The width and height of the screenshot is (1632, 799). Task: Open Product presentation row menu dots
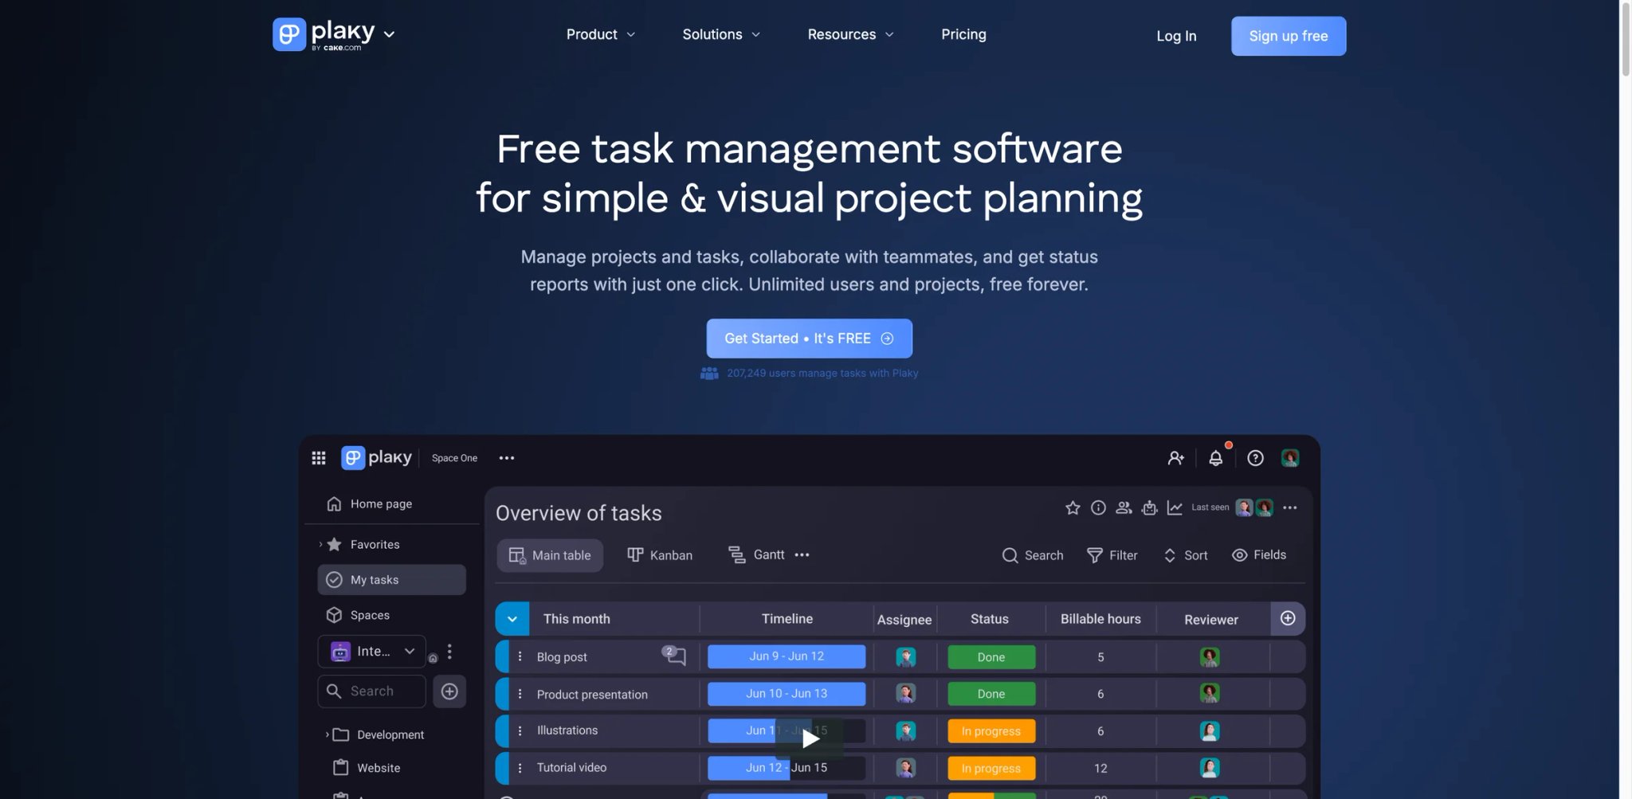click(520, 694)
